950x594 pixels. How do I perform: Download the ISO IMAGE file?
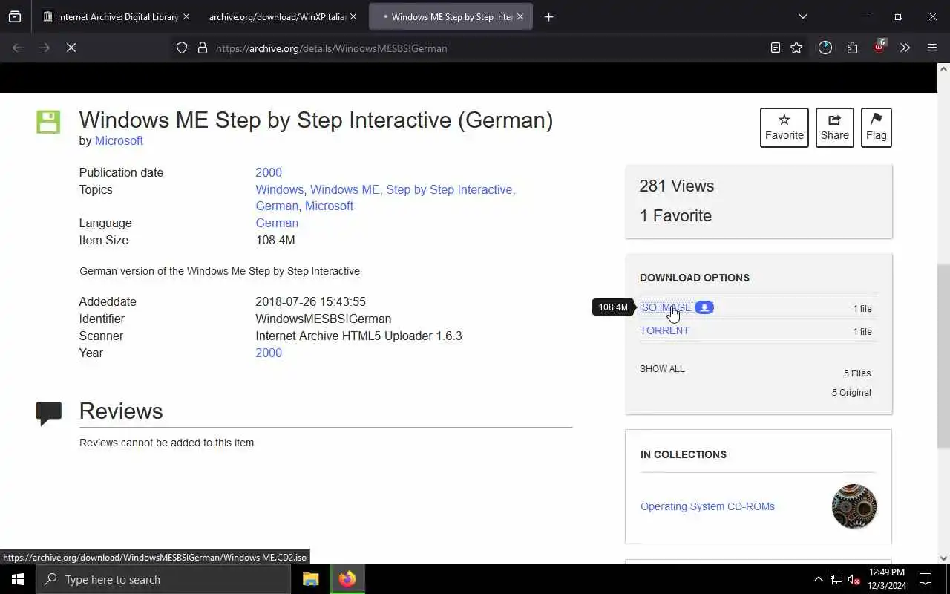666,307
